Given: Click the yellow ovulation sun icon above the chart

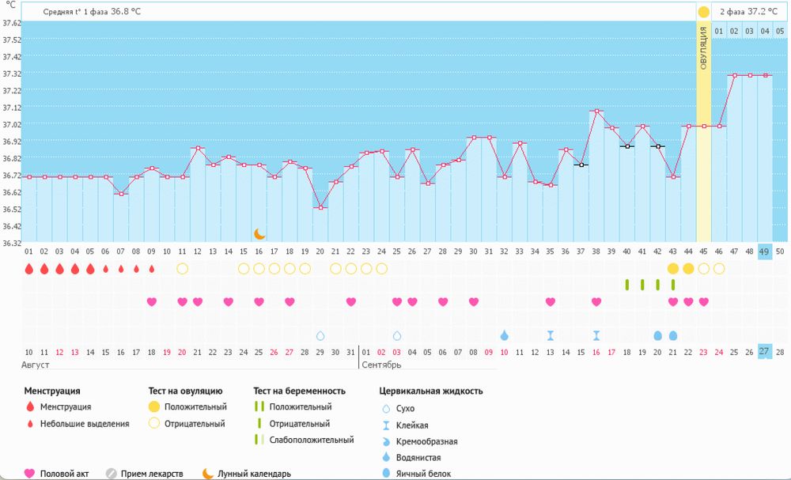Looking at the screenshot, I should click(x=703, y=12).
